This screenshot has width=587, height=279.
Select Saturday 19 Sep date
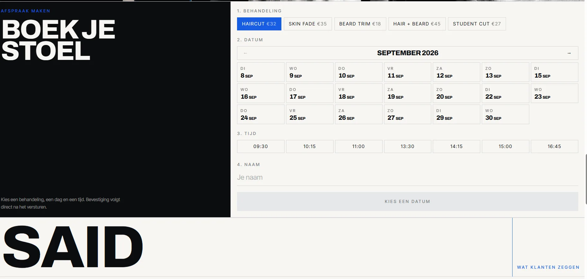408,93
